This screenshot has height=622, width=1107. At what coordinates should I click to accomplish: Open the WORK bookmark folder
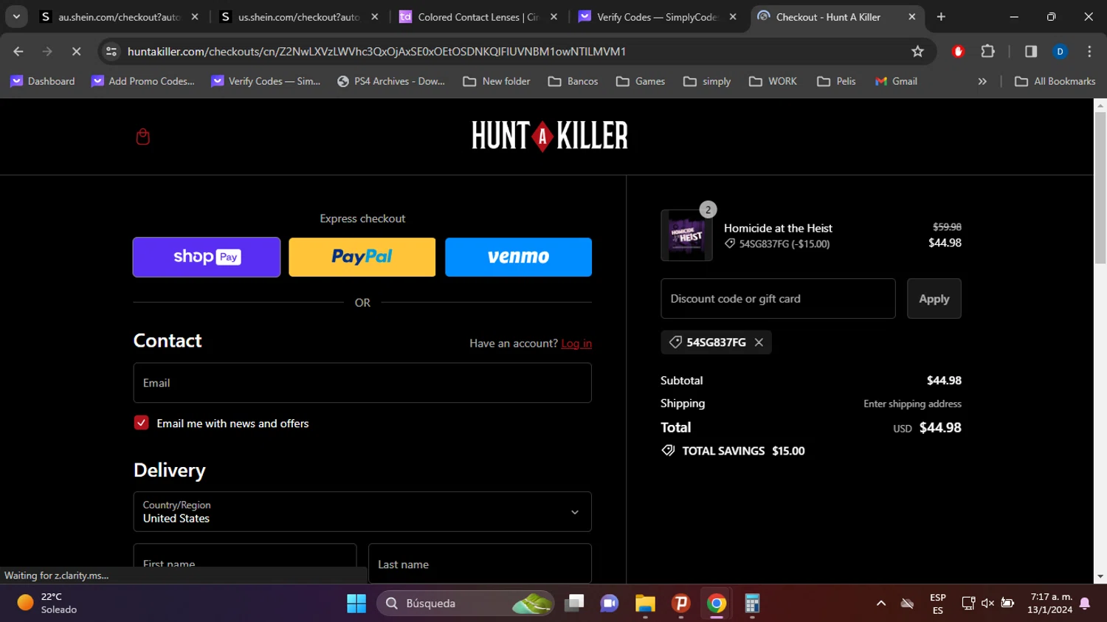tap(773, 81)
